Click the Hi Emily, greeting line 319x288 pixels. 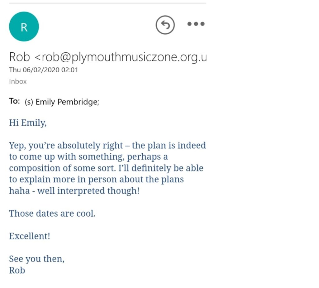28,122
